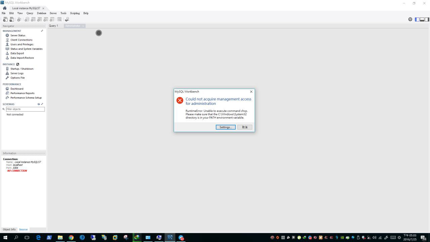Viewport: 430px width, 242px height.
Task: Open the Server menu
Action: (x=53, y=13)
